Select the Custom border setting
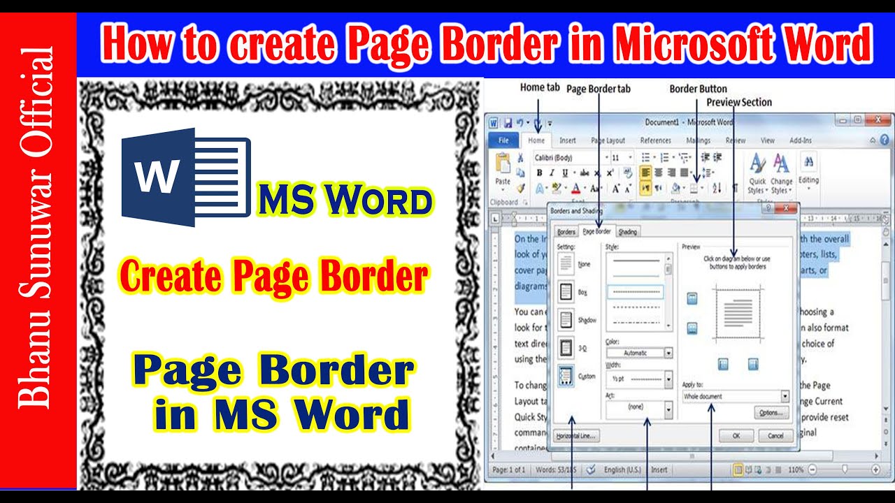The width and height of the screenshot is (895, 503). coord(566,376)
